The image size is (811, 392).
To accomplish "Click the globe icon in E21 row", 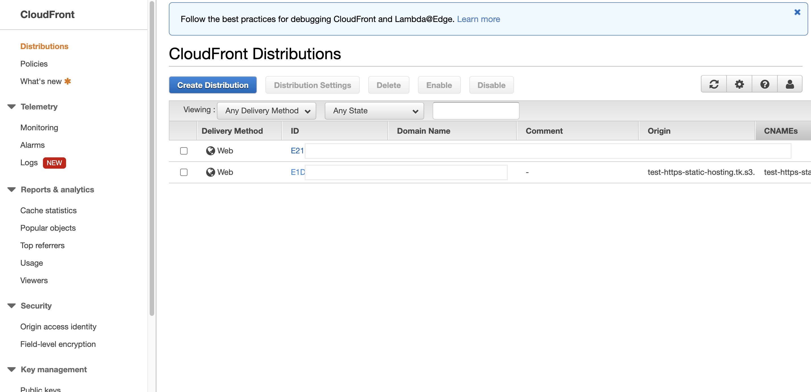I will point(210,151).
